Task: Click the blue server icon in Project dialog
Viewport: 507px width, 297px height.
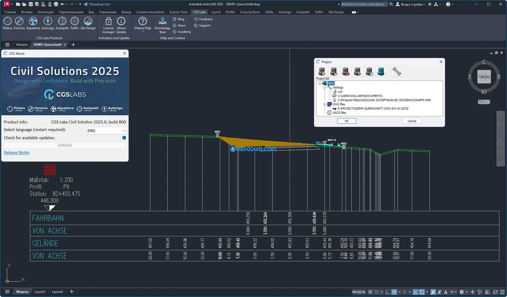Action: click(381, 71)
